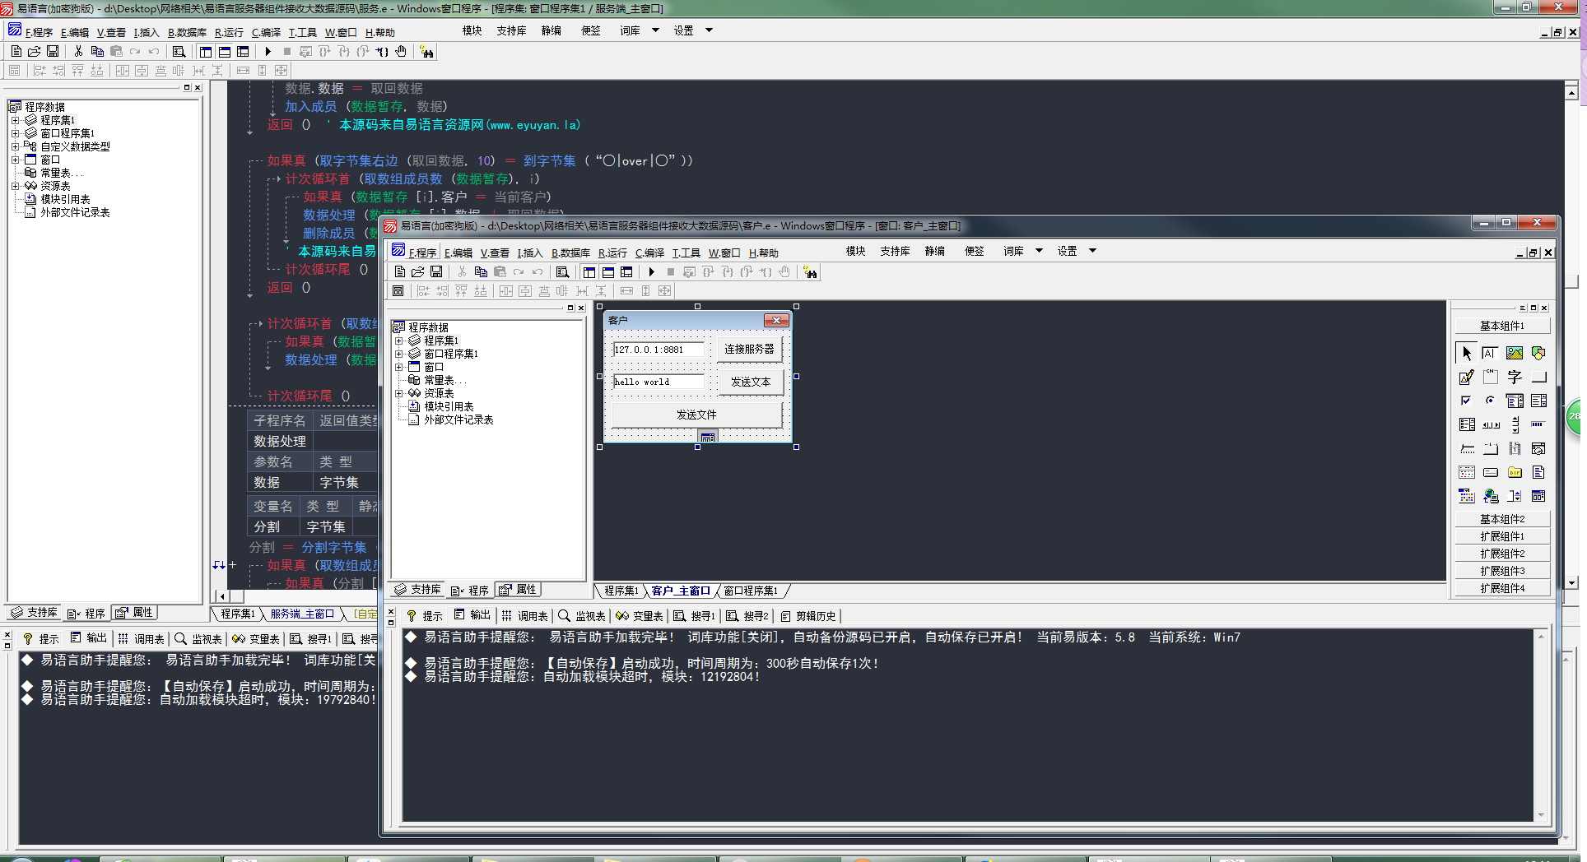The height and width of the screenshot is (862, 1587).
Task: Click the Find (magnifier) icon in the 客户.e toolbar
Action: 562,272
